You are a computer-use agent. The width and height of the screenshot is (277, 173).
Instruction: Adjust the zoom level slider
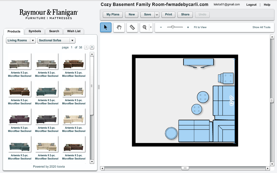[173, 27]
